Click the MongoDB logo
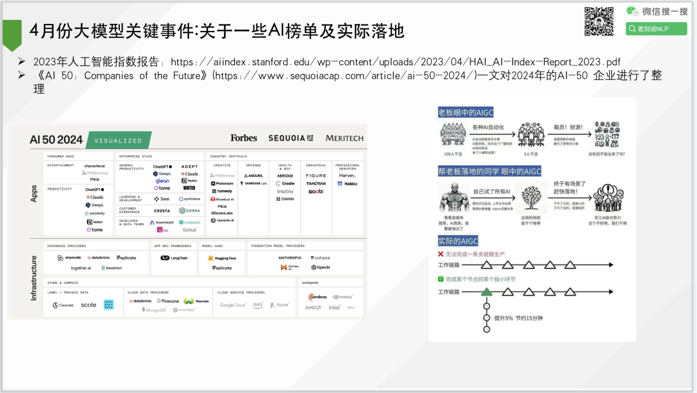The width and height of the screenshot is (697, 393). (x=154, y=310)
